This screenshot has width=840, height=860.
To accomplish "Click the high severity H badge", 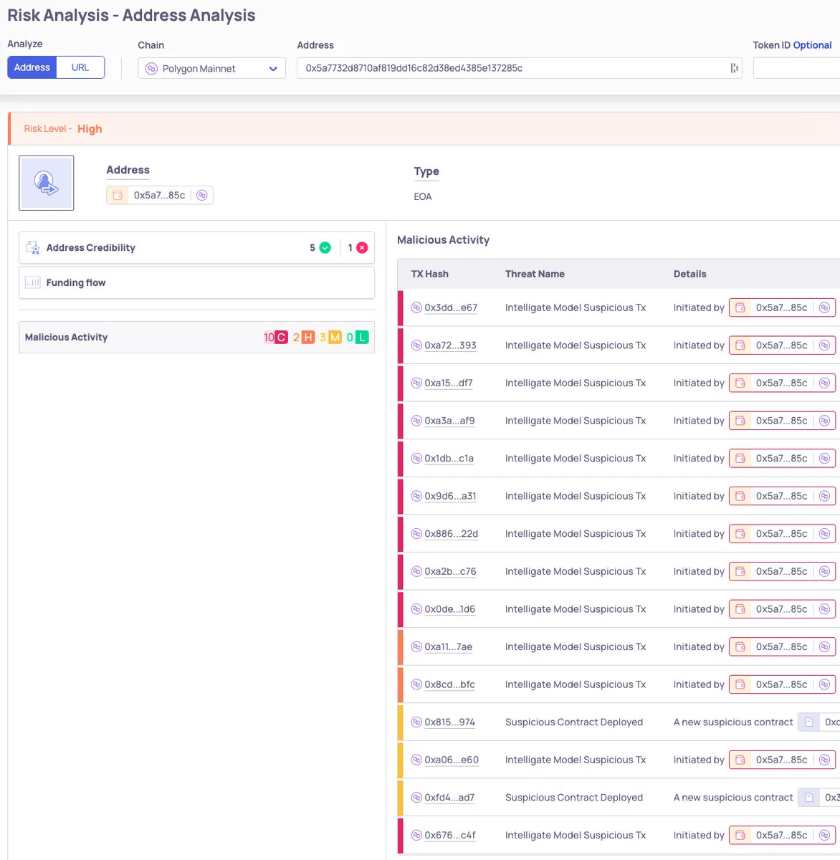I will coord(308,338).
